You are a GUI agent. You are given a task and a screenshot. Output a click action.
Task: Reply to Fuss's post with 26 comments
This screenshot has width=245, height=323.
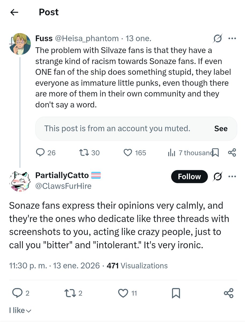(x=40, y=153)
